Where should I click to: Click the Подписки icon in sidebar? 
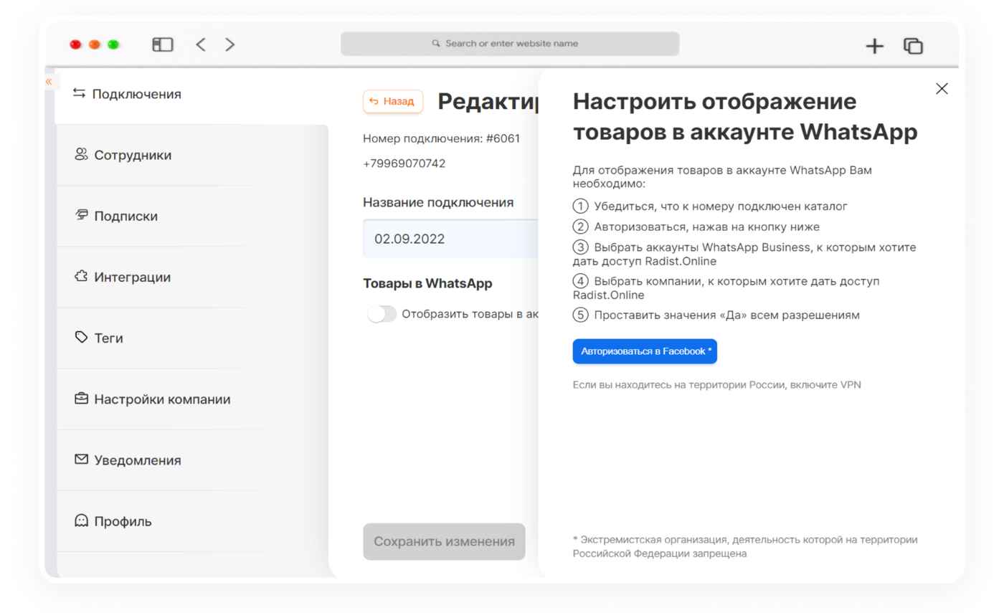81,215
